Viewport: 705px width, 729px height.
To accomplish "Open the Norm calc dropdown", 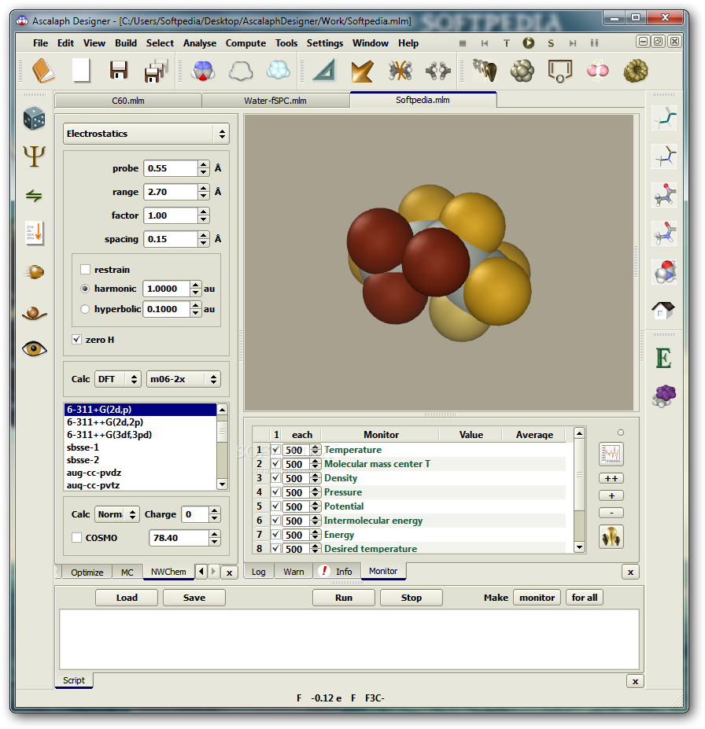I will [116, 514].
